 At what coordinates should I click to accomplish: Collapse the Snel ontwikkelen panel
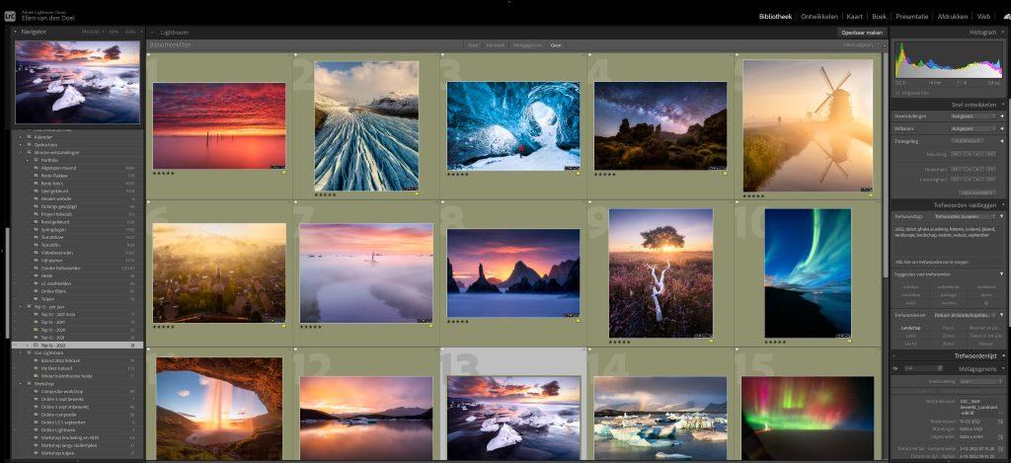pyautogui.click(x=1003, y=105)
